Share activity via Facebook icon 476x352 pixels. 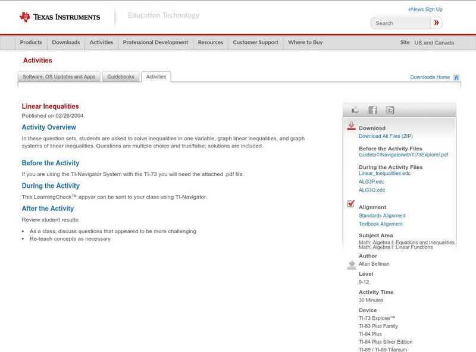[372, 110]
